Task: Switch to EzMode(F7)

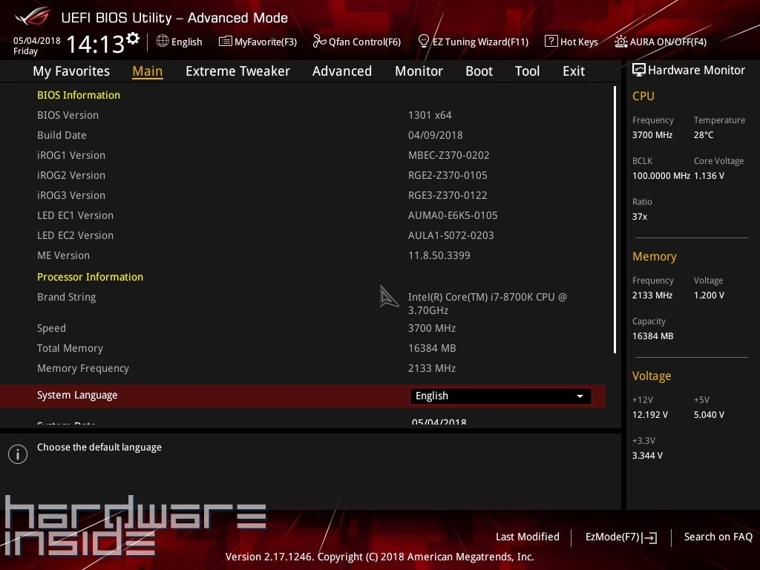Action: coord(621,537)
